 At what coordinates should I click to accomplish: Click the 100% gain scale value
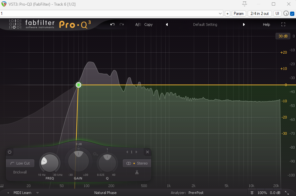(262, 193)
